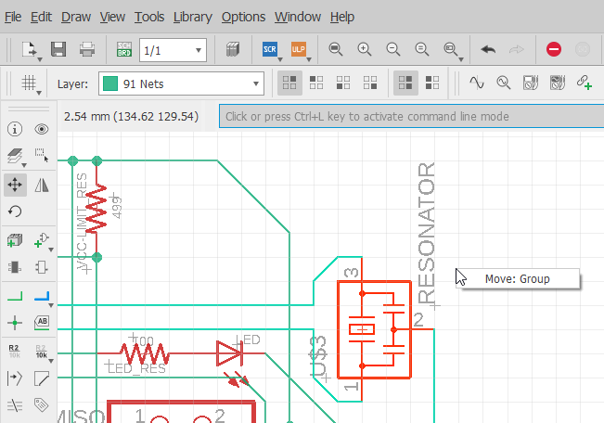Open the Help menu
Image resolution: width=604 pixels, height=423 pixels.
coord(342,17)
